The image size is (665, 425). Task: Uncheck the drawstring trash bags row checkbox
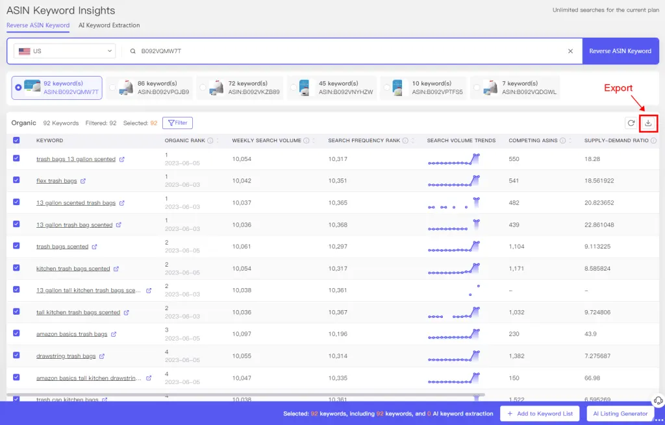click(x=16, y=356)
